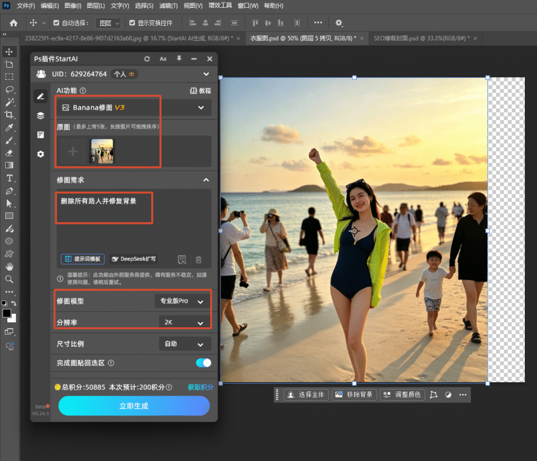Image resolution: width=537 pixels, height=461 pixels.
Task: Select the Type tool
Action: [x=9, y=178]
